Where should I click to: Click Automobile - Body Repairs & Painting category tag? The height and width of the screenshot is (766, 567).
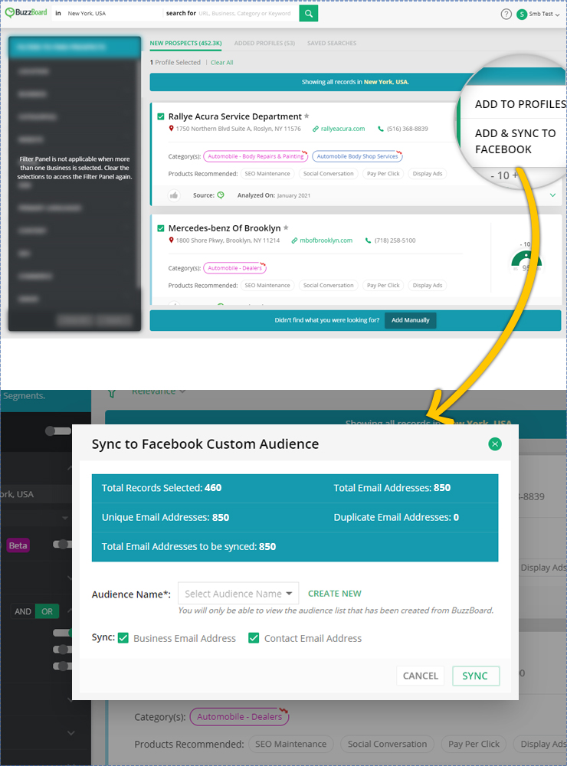[256, 156]
